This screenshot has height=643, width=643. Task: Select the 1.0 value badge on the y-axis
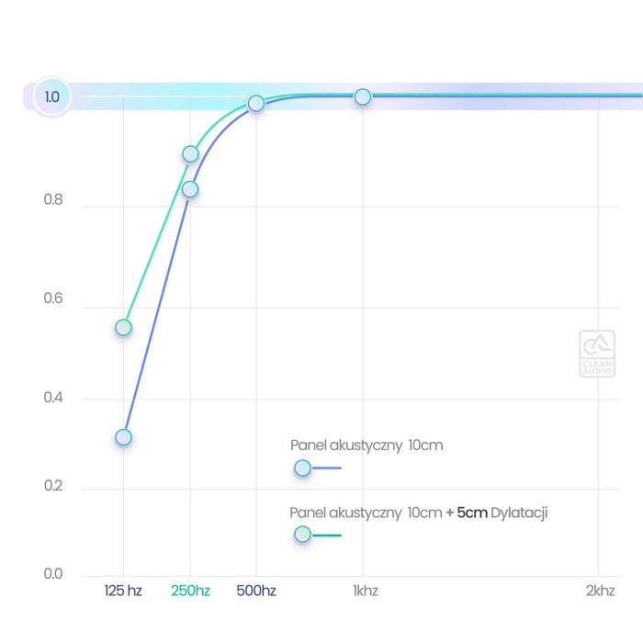pyautogui.click(x=51, y=96)
